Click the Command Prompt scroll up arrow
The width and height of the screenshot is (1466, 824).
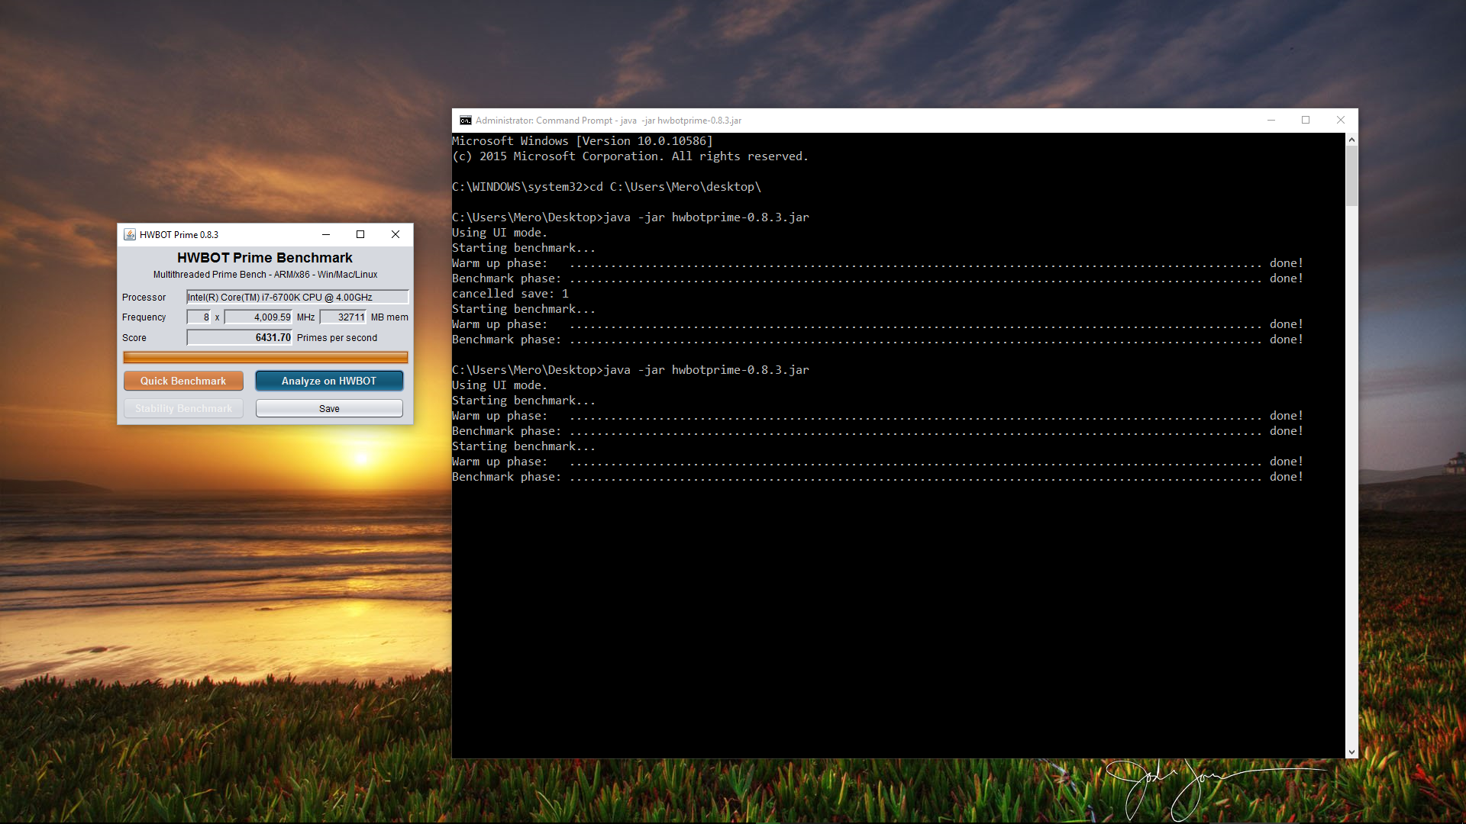[x=1351, y=140]
